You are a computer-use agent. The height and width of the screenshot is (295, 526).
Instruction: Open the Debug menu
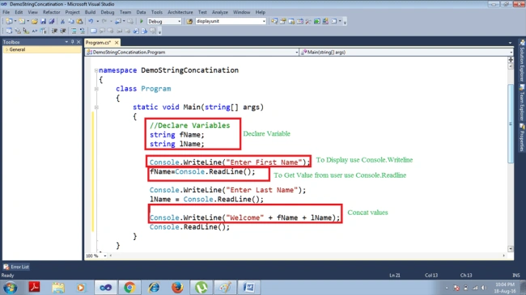point(108,12)
